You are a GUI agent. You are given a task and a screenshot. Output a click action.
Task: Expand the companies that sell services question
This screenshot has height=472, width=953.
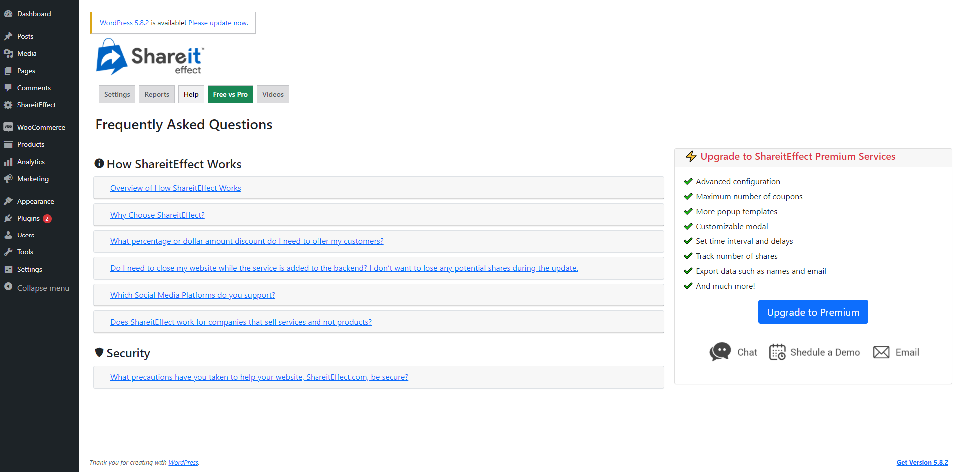point(241,322)
